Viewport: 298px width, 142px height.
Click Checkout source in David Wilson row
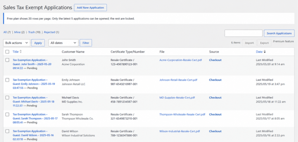[215, 131]
